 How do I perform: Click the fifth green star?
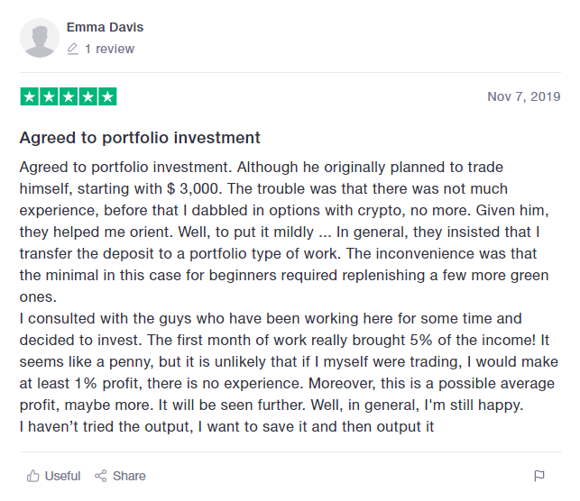coord(107,96)
